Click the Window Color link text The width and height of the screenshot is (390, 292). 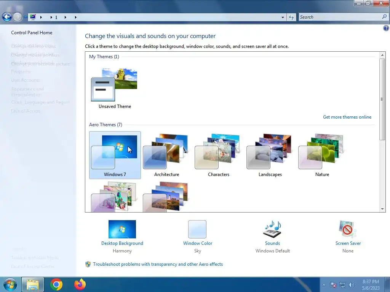198,243
